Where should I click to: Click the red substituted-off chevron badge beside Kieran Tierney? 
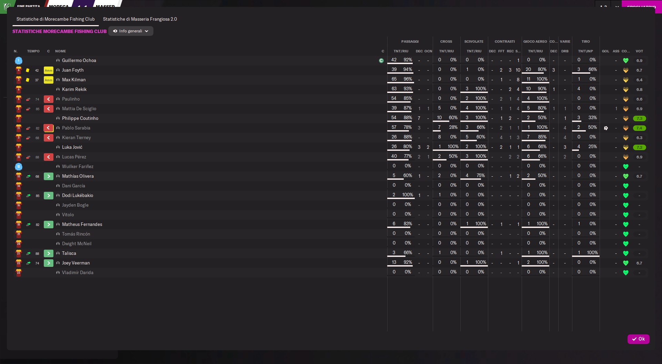pyautogui.click(x=49, y=138)
